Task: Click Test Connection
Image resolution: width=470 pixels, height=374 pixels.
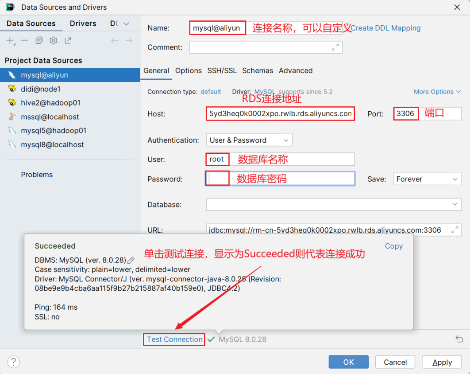Action: point(174,339)
